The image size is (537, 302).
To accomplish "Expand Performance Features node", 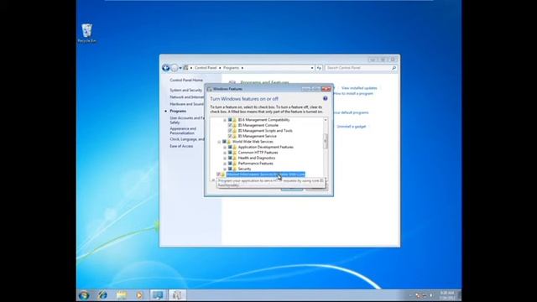I will pos(225,164).
